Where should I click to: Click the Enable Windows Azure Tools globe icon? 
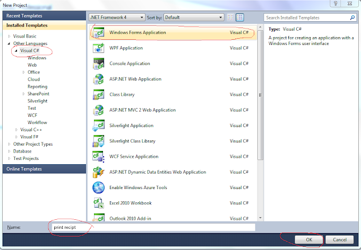(x=99, y=187)
